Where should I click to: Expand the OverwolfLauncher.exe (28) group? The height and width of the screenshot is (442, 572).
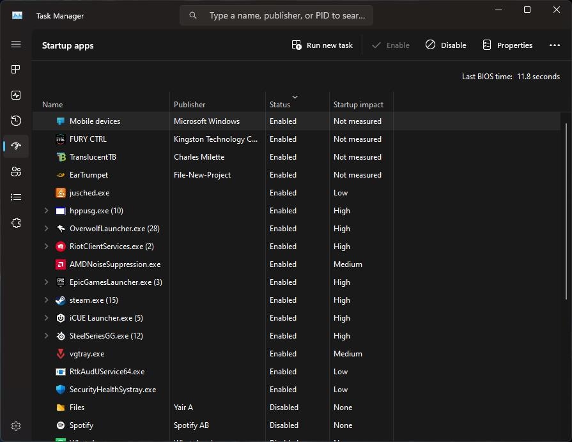point(46,228)
